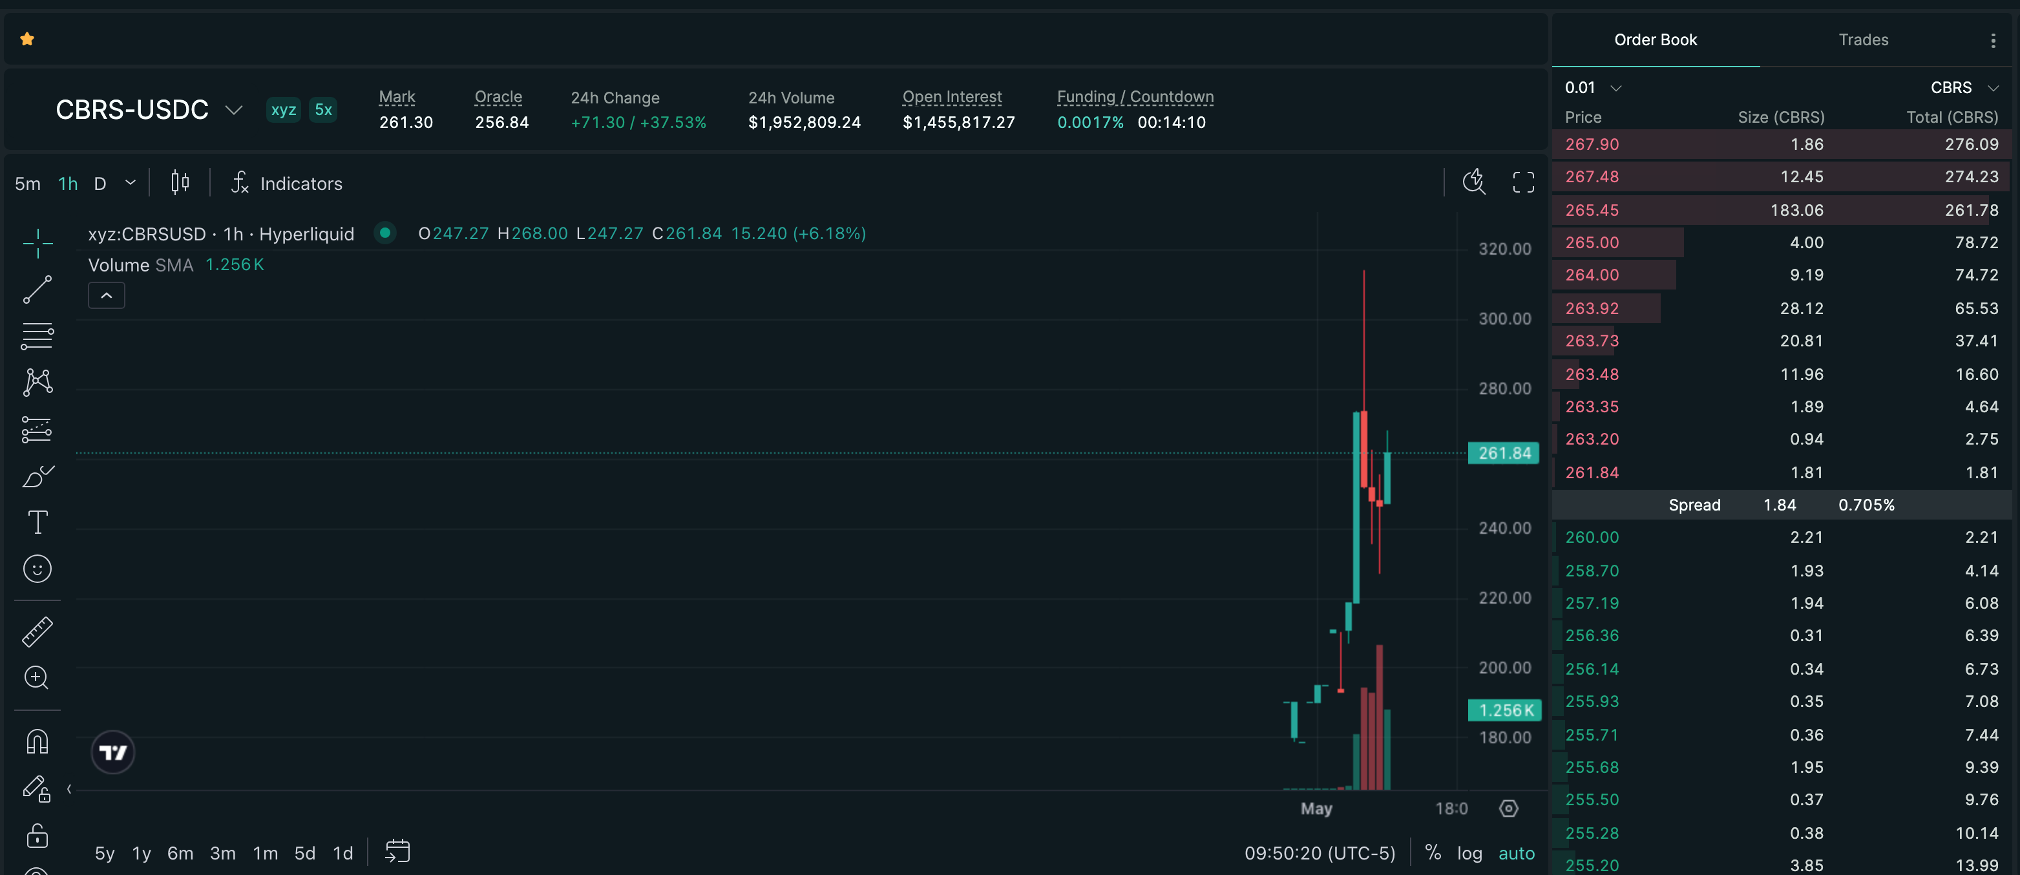Select the text annotation tool

(x=37, y=522)
